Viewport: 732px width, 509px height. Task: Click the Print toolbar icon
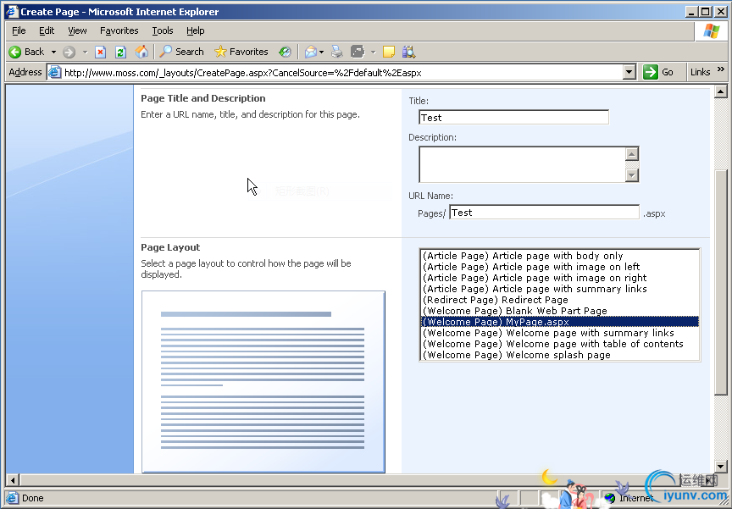[x=337, y=52]
